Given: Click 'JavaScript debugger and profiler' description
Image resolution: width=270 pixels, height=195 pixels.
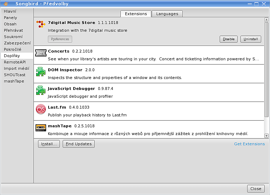Looking at the screenshot, I should [80, 96].
